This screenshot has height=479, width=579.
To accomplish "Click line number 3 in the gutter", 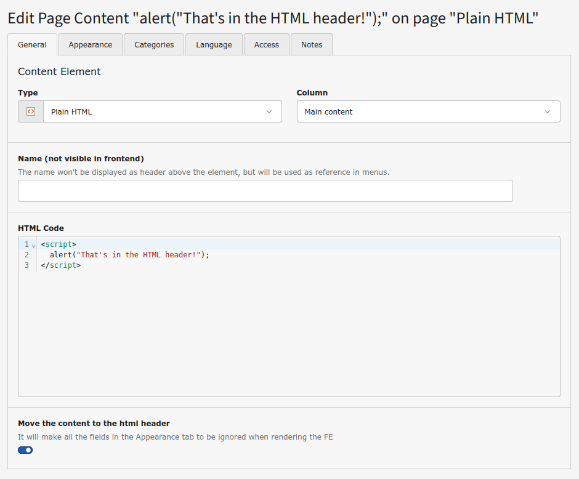I will [26, 265].
